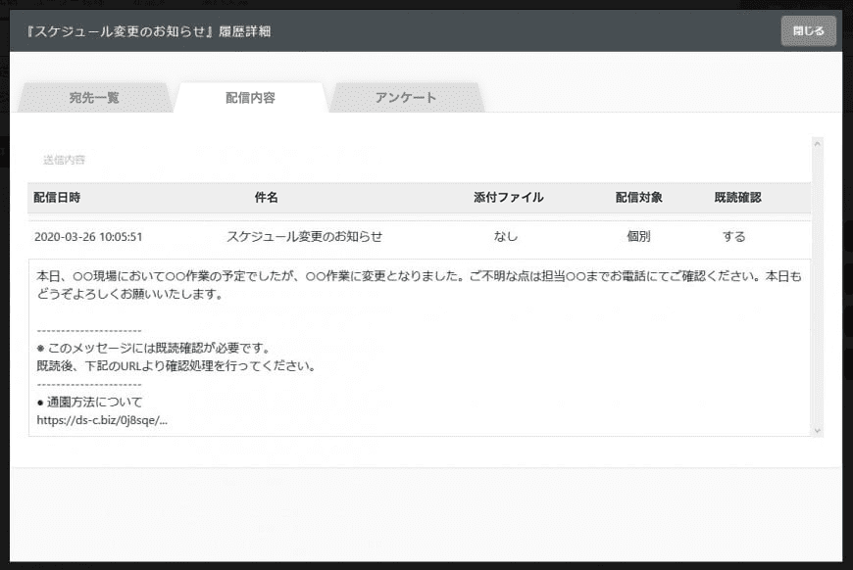Select the date 2020-03-26 10:05:51
The image size is (853, 570).
pos(88,237)
